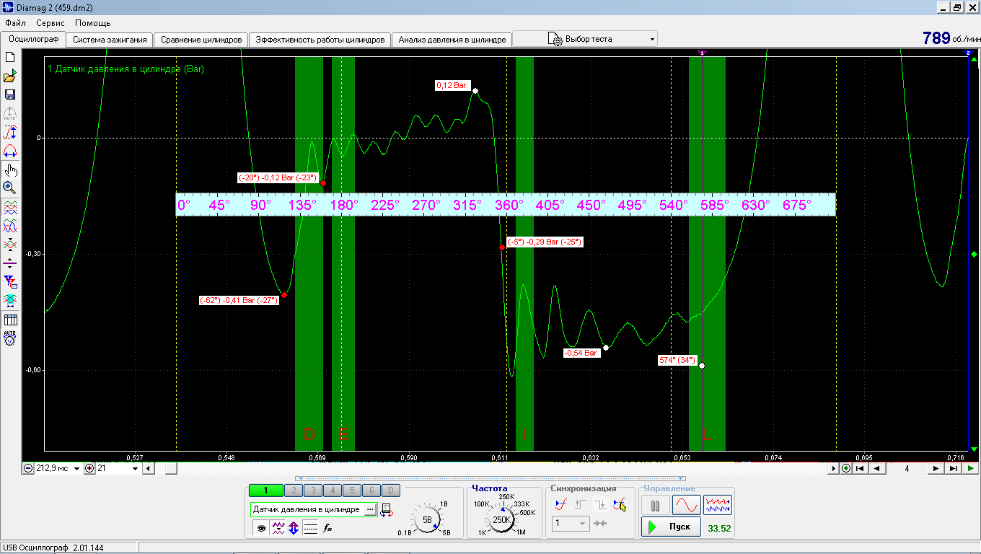Open the Файл menu
The width and height of the screenshot is (981, 554).
15,23
